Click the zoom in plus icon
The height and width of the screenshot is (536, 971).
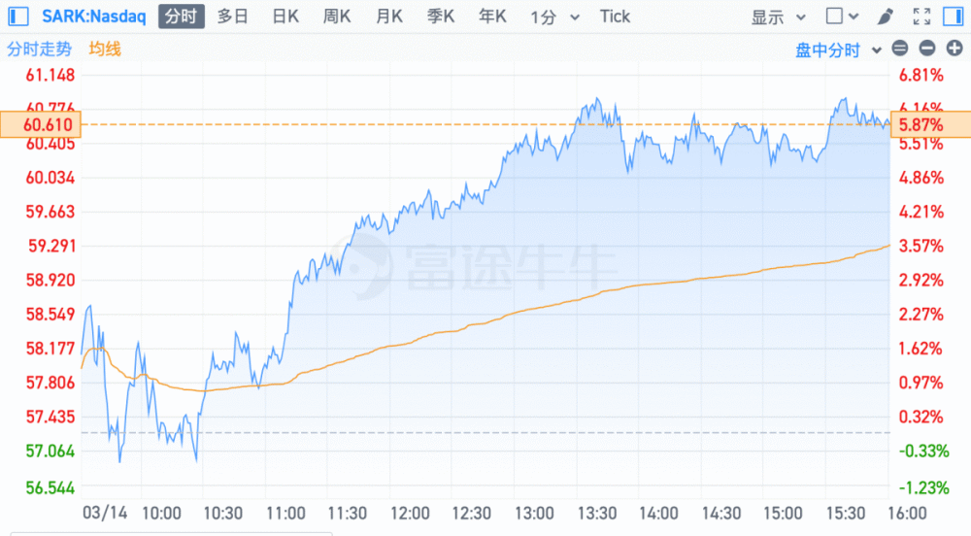(954, 50)
